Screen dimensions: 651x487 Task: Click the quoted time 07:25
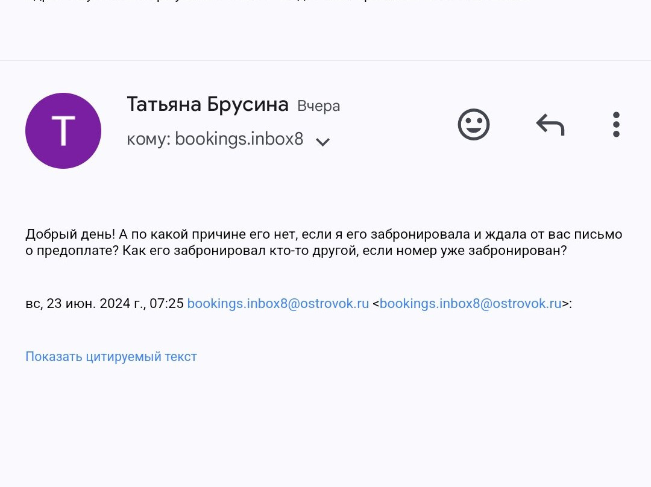click(166, 304)
